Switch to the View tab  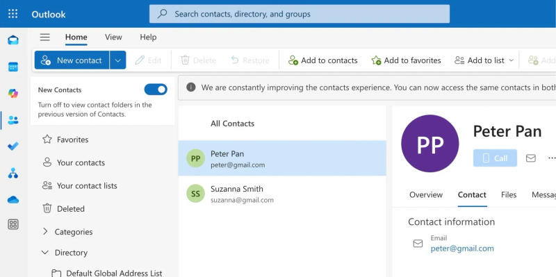pos(113,37)
